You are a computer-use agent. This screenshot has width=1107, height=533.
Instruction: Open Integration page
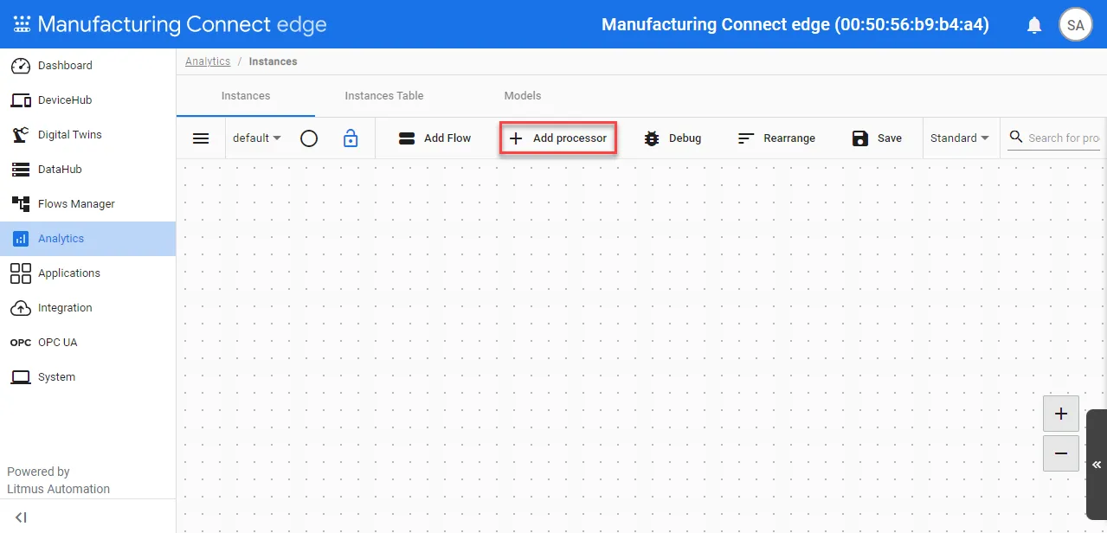click(87, 308)
